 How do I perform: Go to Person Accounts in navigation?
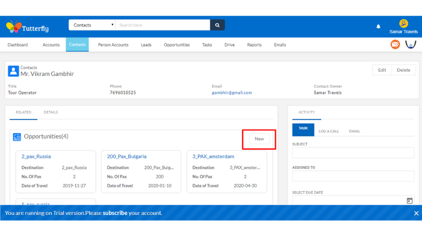pyautogui.click(x=113, y=45)
